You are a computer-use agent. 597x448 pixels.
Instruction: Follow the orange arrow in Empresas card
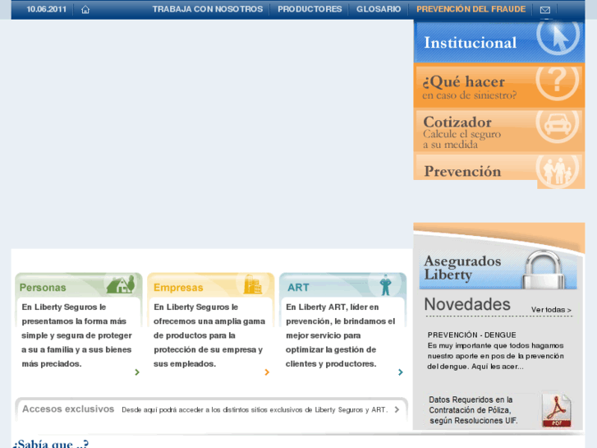pos(267,372)
